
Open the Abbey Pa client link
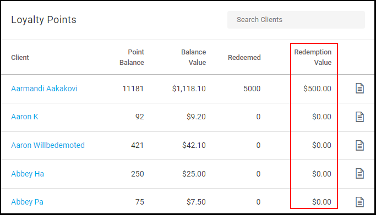[x=27, y=202]
